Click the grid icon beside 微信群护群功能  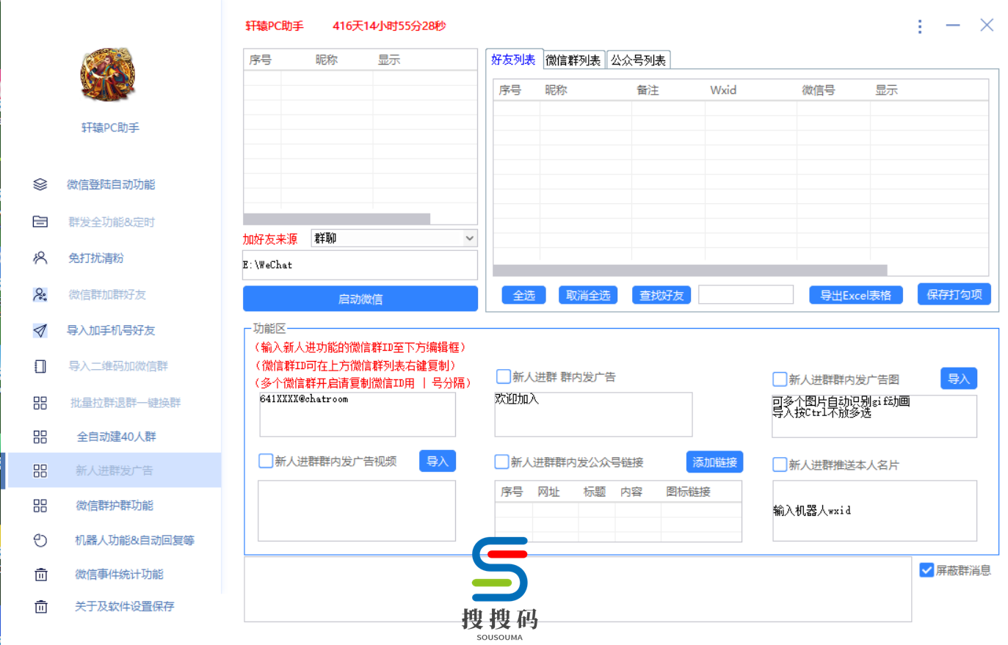click(x=40, y=506)
